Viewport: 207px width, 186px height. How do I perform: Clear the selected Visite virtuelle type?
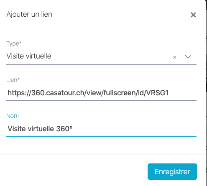pyautogui.click(x=174, y=57)
